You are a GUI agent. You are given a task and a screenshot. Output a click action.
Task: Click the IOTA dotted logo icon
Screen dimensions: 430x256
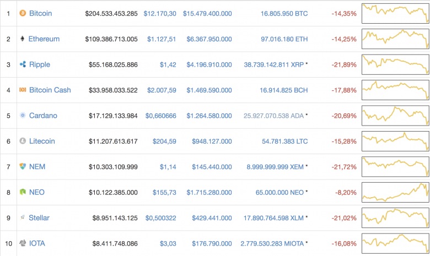[x=23, y=243]
